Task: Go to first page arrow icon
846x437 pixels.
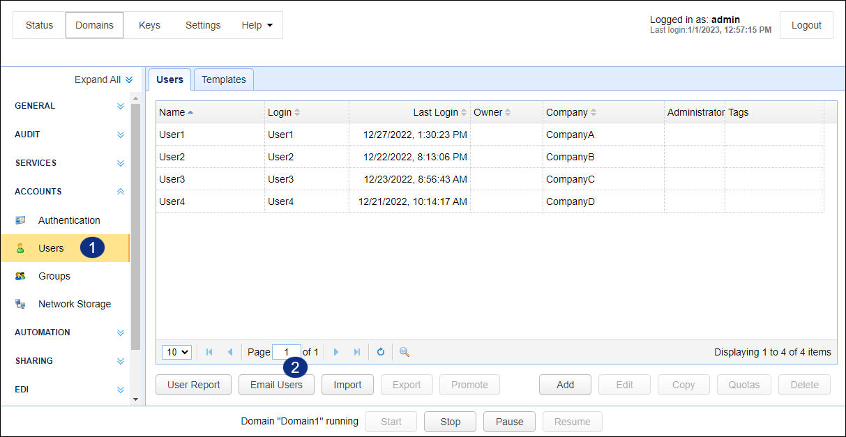Action: coord(209,352)
